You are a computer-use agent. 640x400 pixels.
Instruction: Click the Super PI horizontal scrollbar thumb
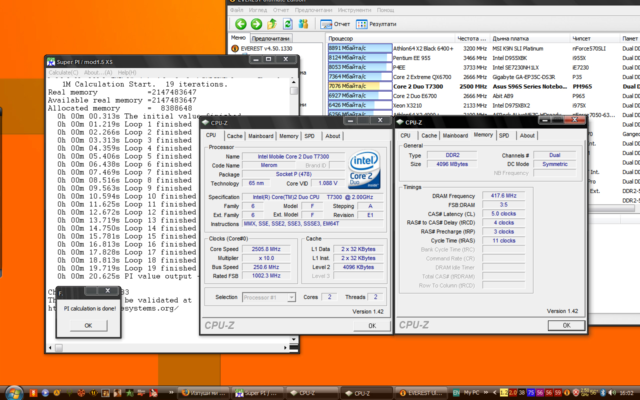coord(58,347)
